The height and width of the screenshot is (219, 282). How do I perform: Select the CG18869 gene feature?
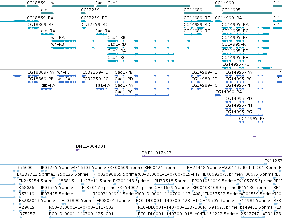click(x=33, y=6)
